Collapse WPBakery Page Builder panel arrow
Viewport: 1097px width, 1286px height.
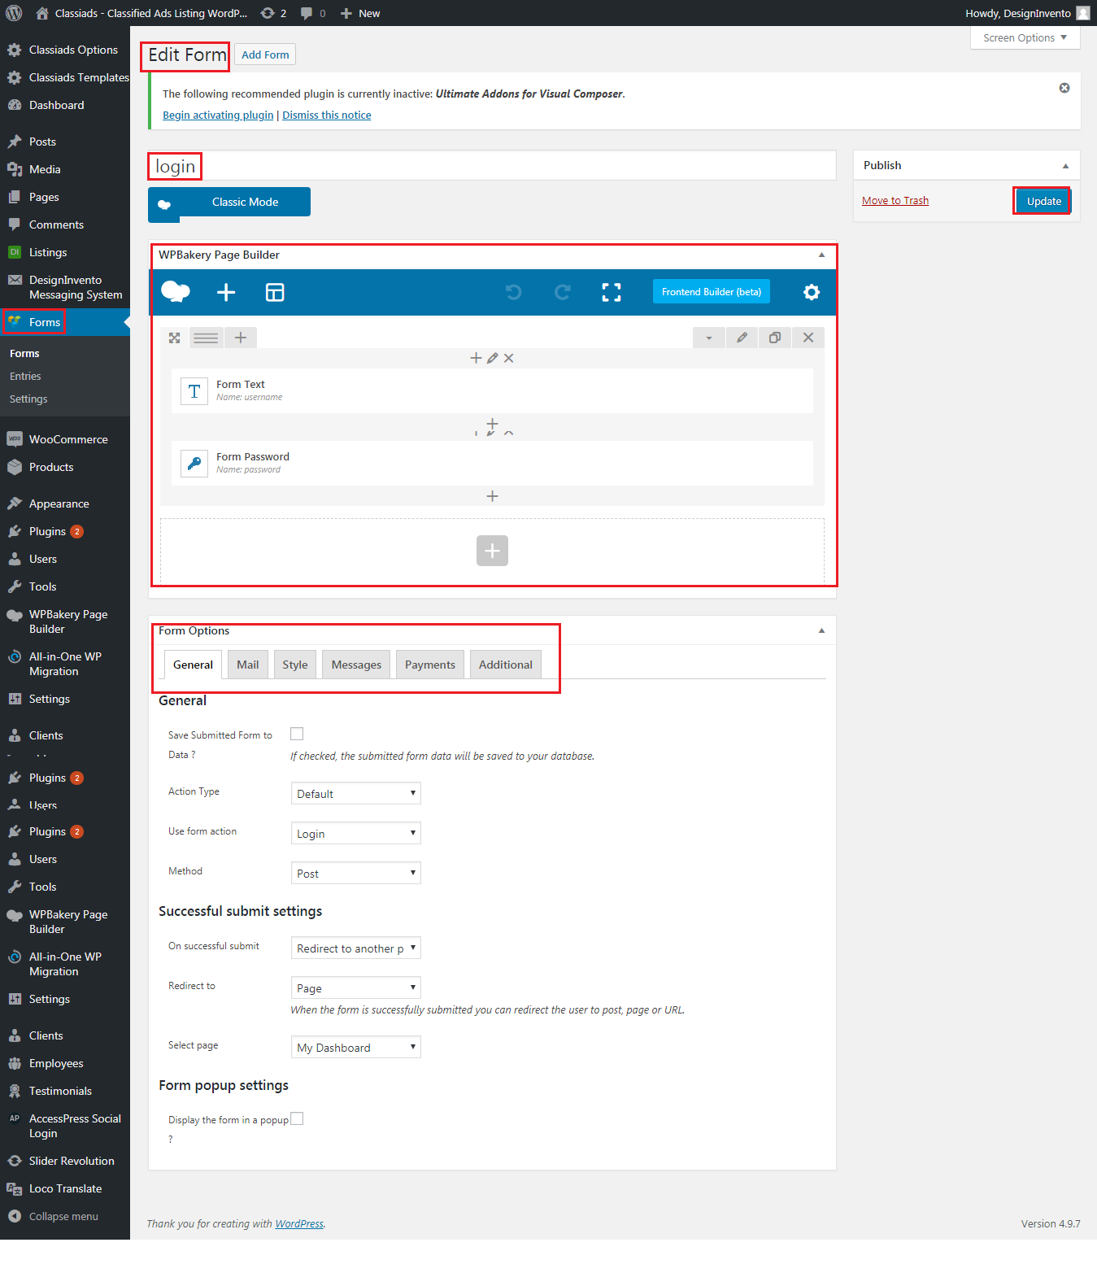[x=821, y=255]
